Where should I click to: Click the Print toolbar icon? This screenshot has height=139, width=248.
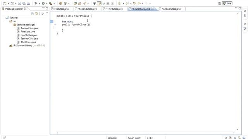click(28, 3)
